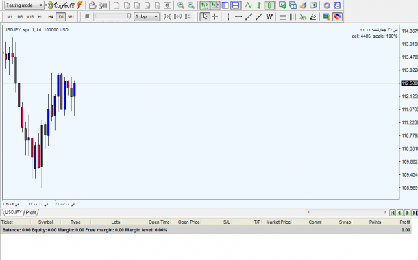Select the horizontal line drawing tool
The width and height of the screenshot is (418, 260).
238,17
